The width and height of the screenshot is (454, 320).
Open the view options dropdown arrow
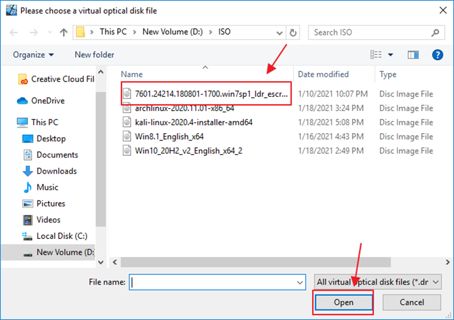click(391, 55)
